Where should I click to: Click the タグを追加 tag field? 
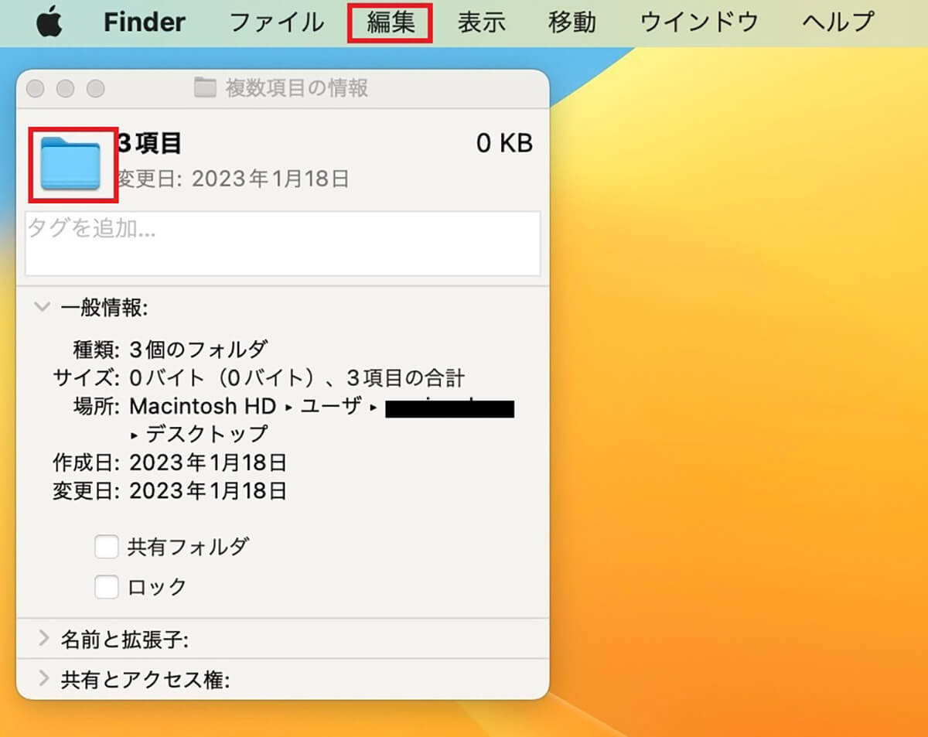[x=283, y=243]
